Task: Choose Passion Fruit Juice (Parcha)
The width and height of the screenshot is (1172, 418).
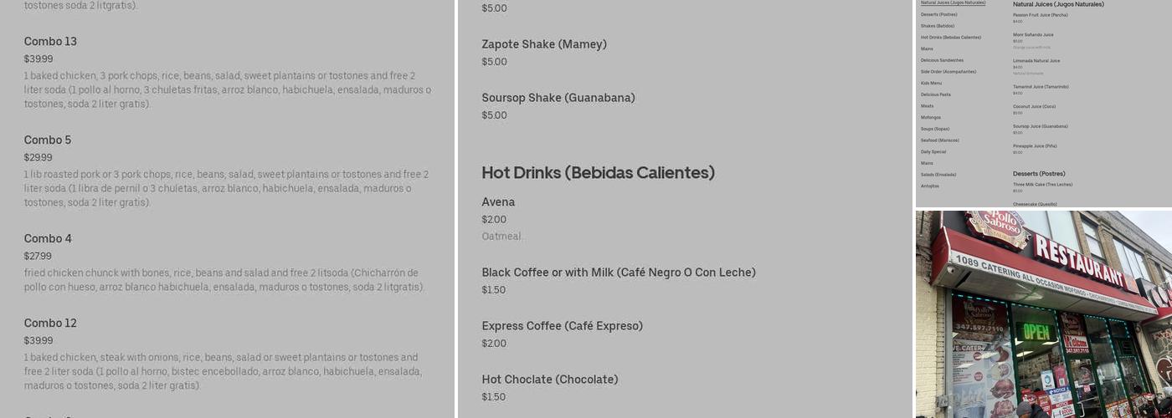Action: [1041, 17]
